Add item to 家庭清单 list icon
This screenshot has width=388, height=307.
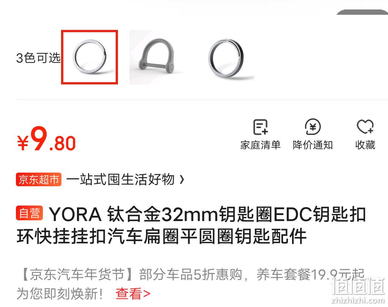260,127
